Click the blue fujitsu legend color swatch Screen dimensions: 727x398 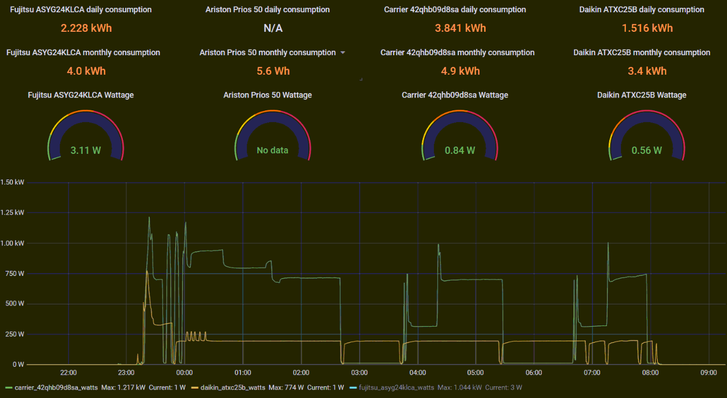[353, 388]
